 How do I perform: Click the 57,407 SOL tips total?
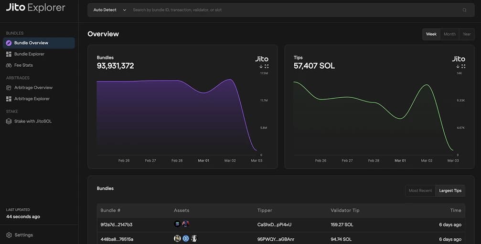(x=314, y=66)
